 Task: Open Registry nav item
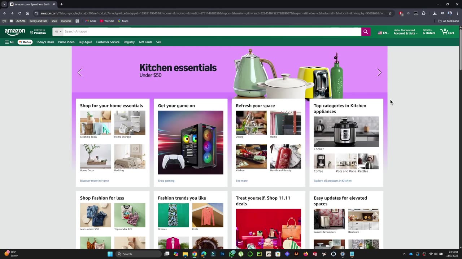pos(129,42)
